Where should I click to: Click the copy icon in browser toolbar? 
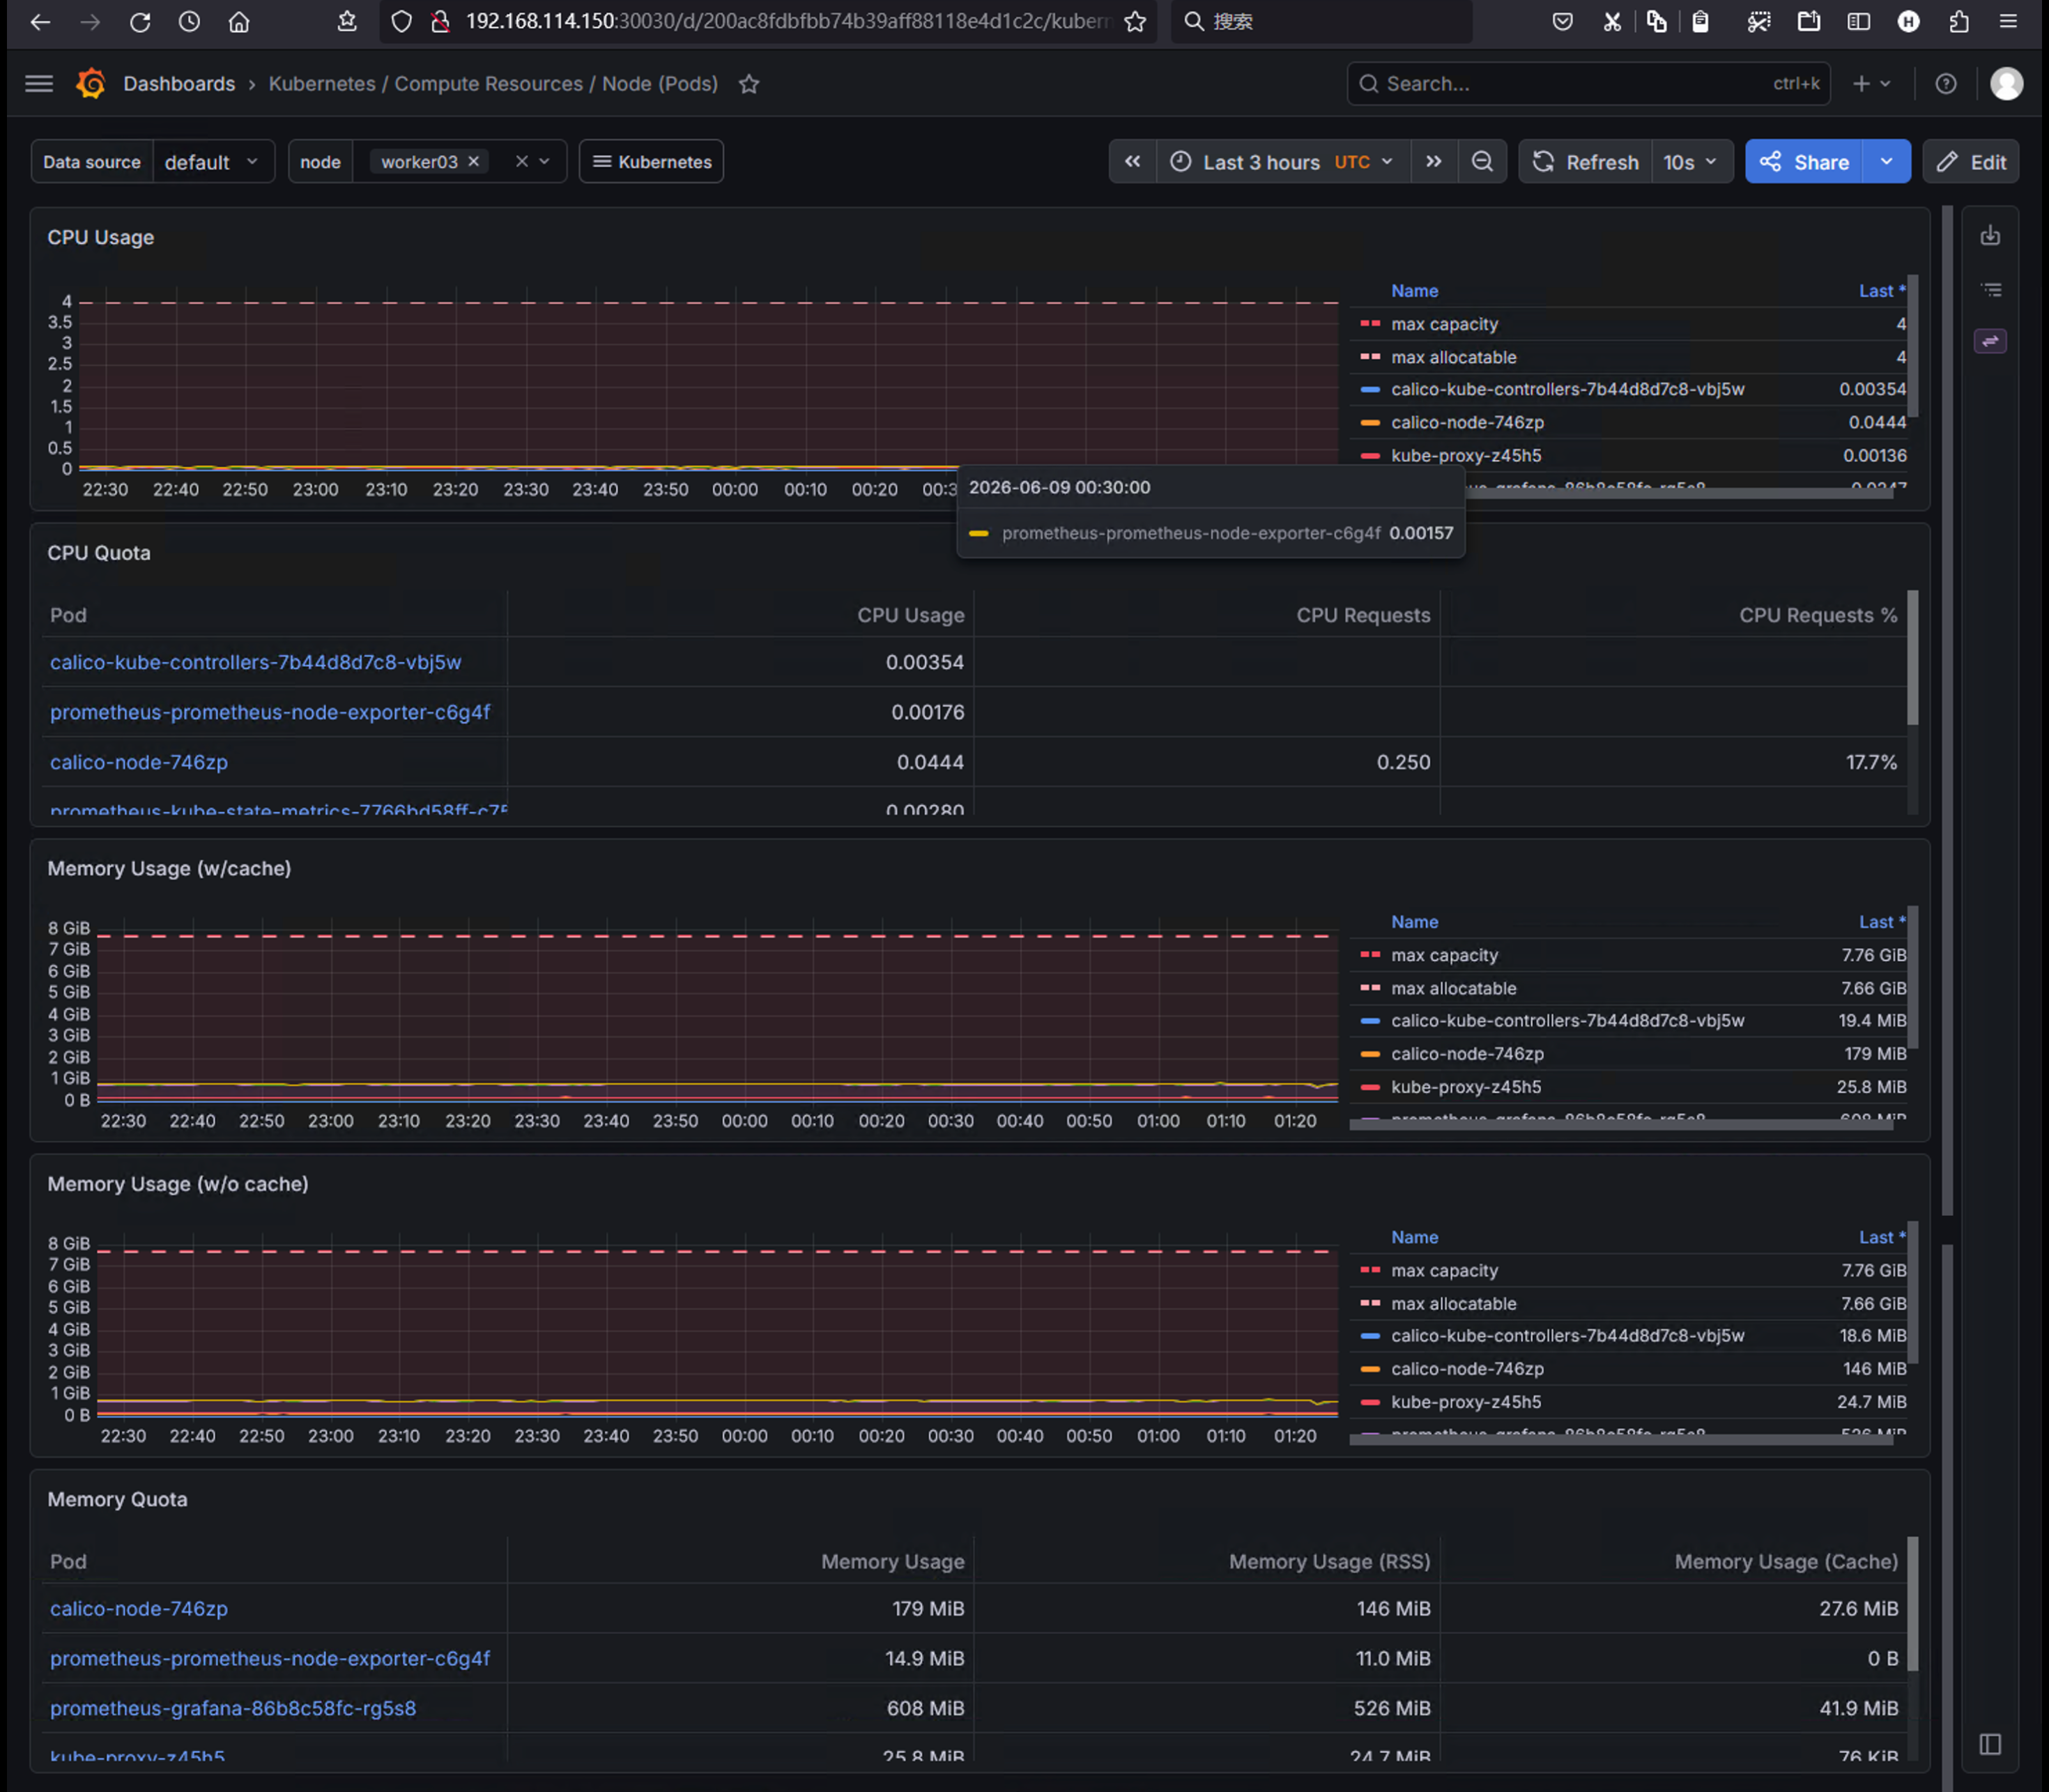click(x=1657, y=22)
